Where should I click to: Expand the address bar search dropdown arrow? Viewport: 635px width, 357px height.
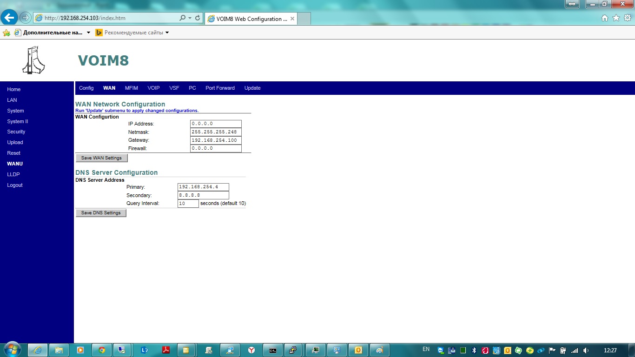tap(190, 18)
